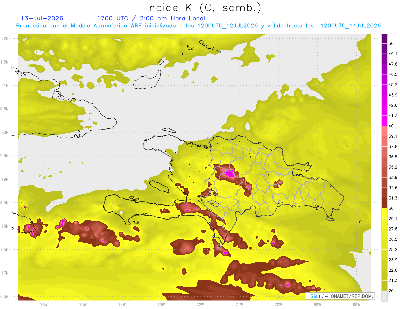Screen dimensions: 400x309
Task: Pick the 45.2 color scale label
Action: click(393, 85)
